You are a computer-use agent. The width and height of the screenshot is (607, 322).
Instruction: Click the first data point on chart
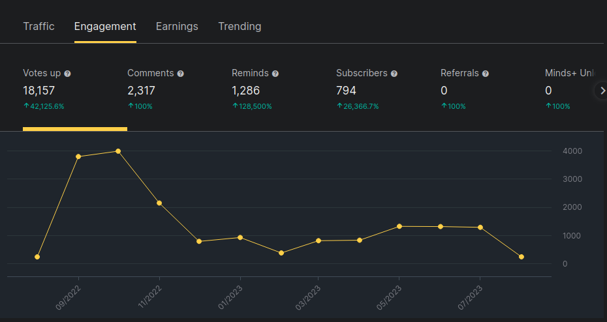[x=37, y=257]
